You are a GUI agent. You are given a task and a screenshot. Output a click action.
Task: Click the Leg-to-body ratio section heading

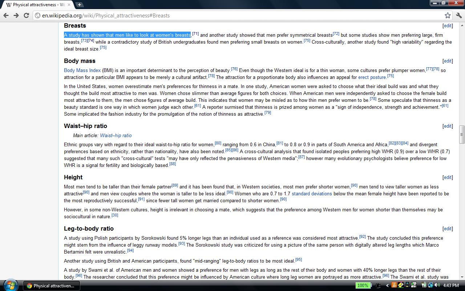click(x=89, y=229)
